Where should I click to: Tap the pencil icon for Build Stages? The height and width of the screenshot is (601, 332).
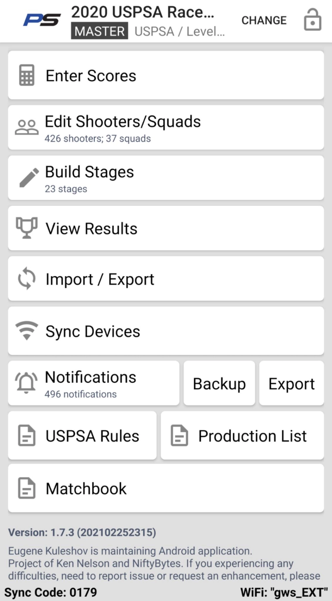(x=29, y=178)
